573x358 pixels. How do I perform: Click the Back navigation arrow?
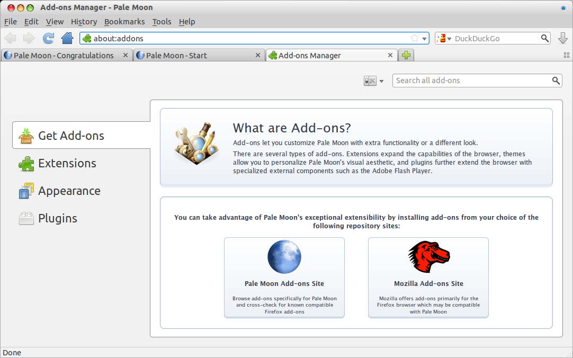coord(10,38)
